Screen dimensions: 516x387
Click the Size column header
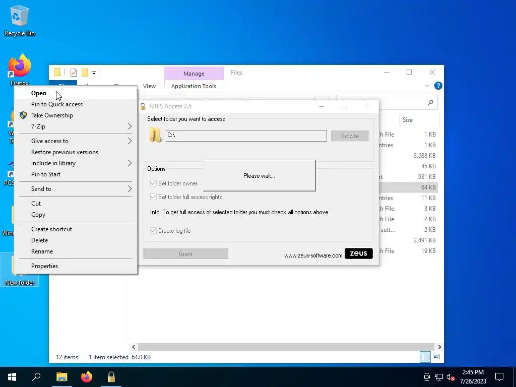(407, 120)
